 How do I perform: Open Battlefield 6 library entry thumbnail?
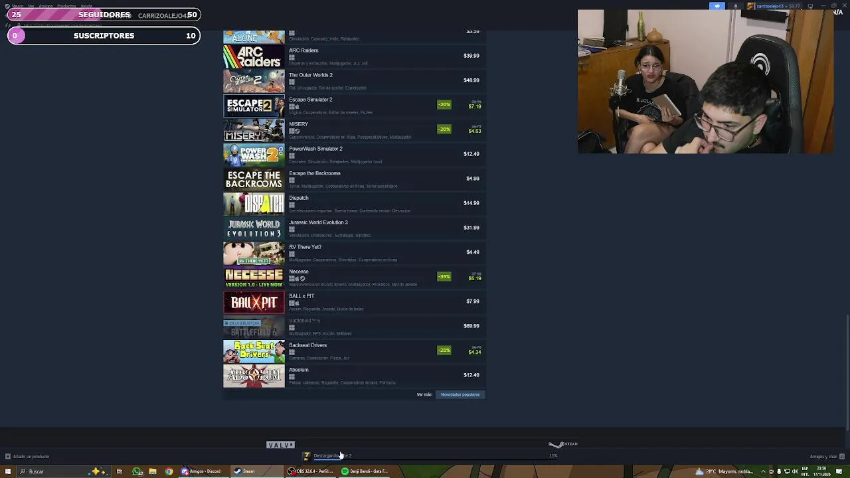tap(254, 328)
